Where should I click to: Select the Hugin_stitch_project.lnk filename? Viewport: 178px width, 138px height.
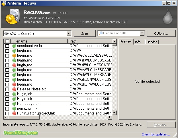(36, 113)
